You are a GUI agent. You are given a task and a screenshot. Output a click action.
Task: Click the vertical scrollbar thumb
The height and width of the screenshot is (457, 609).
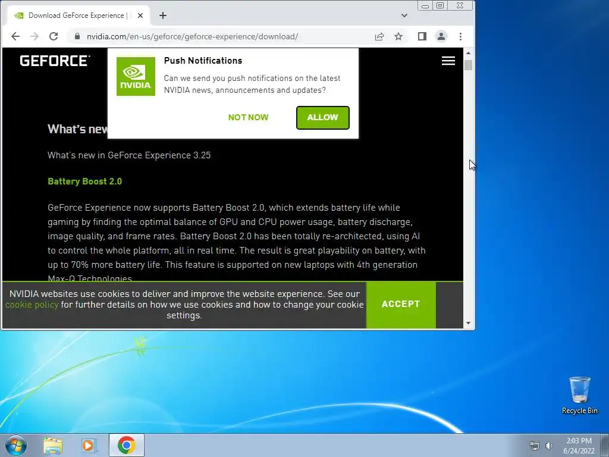pos(468,65)
